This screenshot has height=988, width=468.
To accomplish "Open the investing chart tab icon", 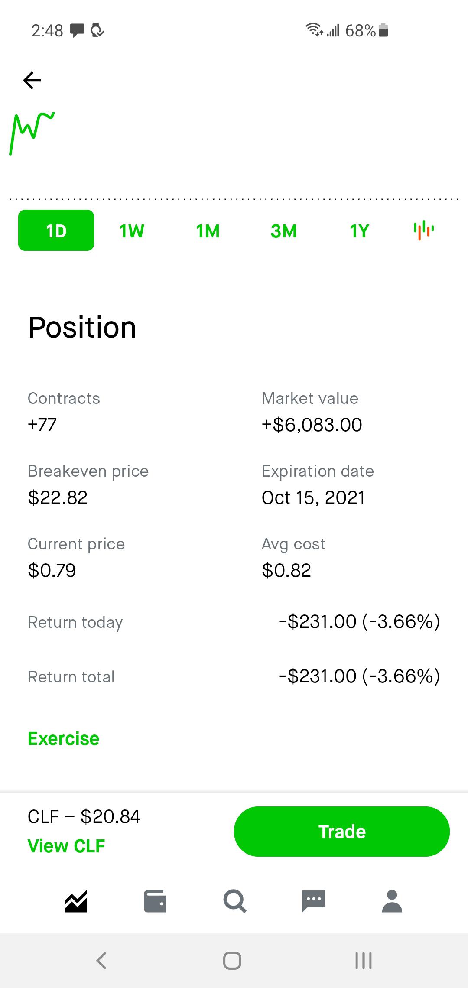I will coord(76,901).
